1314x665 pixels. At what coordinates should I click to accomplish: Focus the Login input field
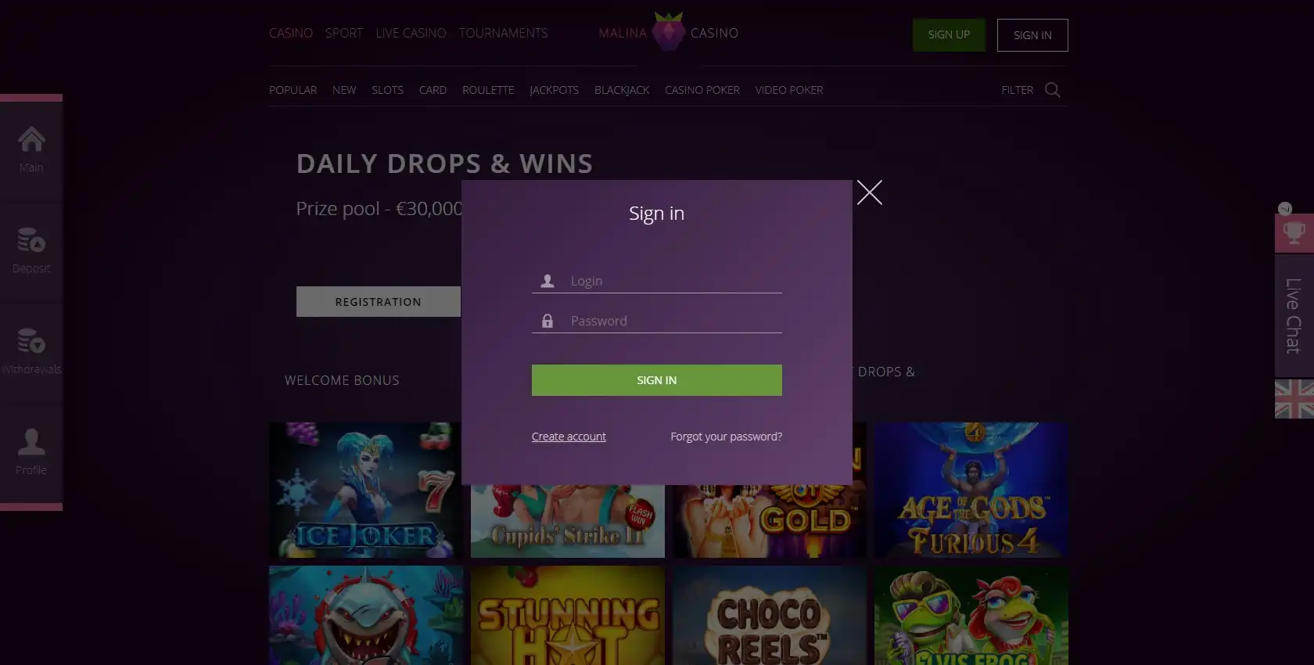pos(657,281)
